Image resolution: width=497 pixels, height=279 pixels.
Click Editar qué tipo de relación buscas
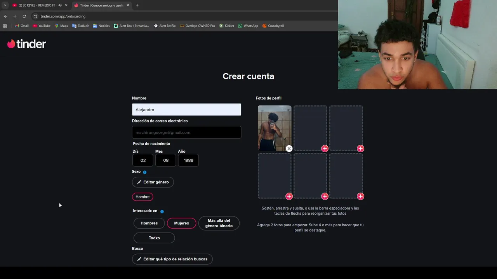(x=172, y=259)
